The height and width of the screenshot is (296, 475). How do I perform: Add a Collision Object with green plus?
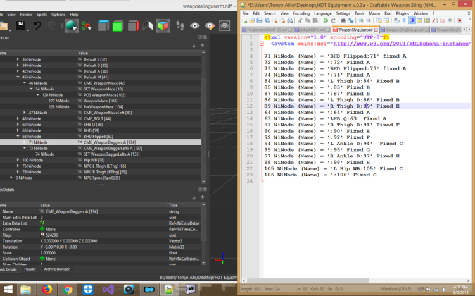coord(42,259)
